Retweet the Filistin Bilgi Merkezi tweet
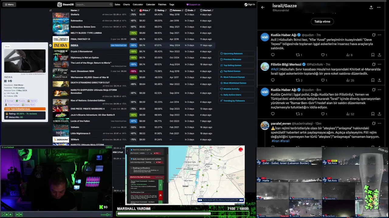Image resolution: width=389 pixels, height=218 pixels. [299, 80]
